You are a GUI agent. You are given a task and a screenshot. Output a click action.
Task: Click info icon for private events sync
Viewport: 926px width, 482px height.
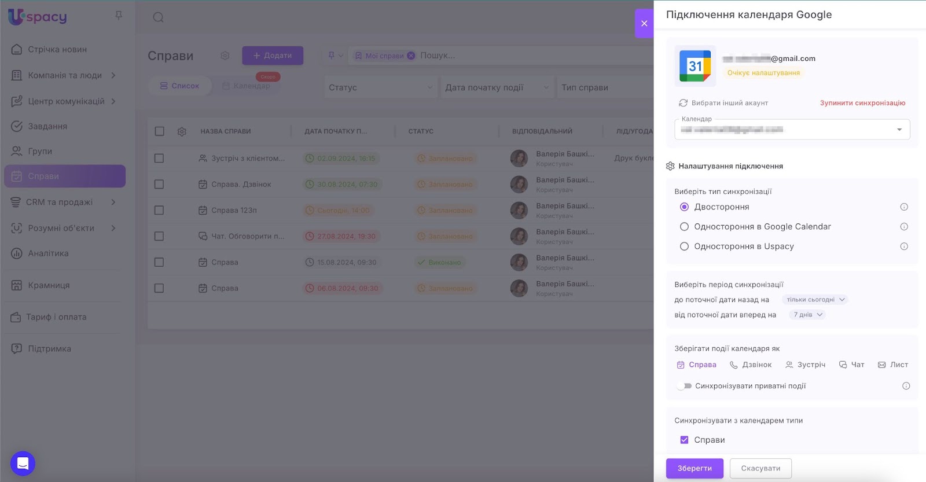pyautogui.click(x=906, y=386)
